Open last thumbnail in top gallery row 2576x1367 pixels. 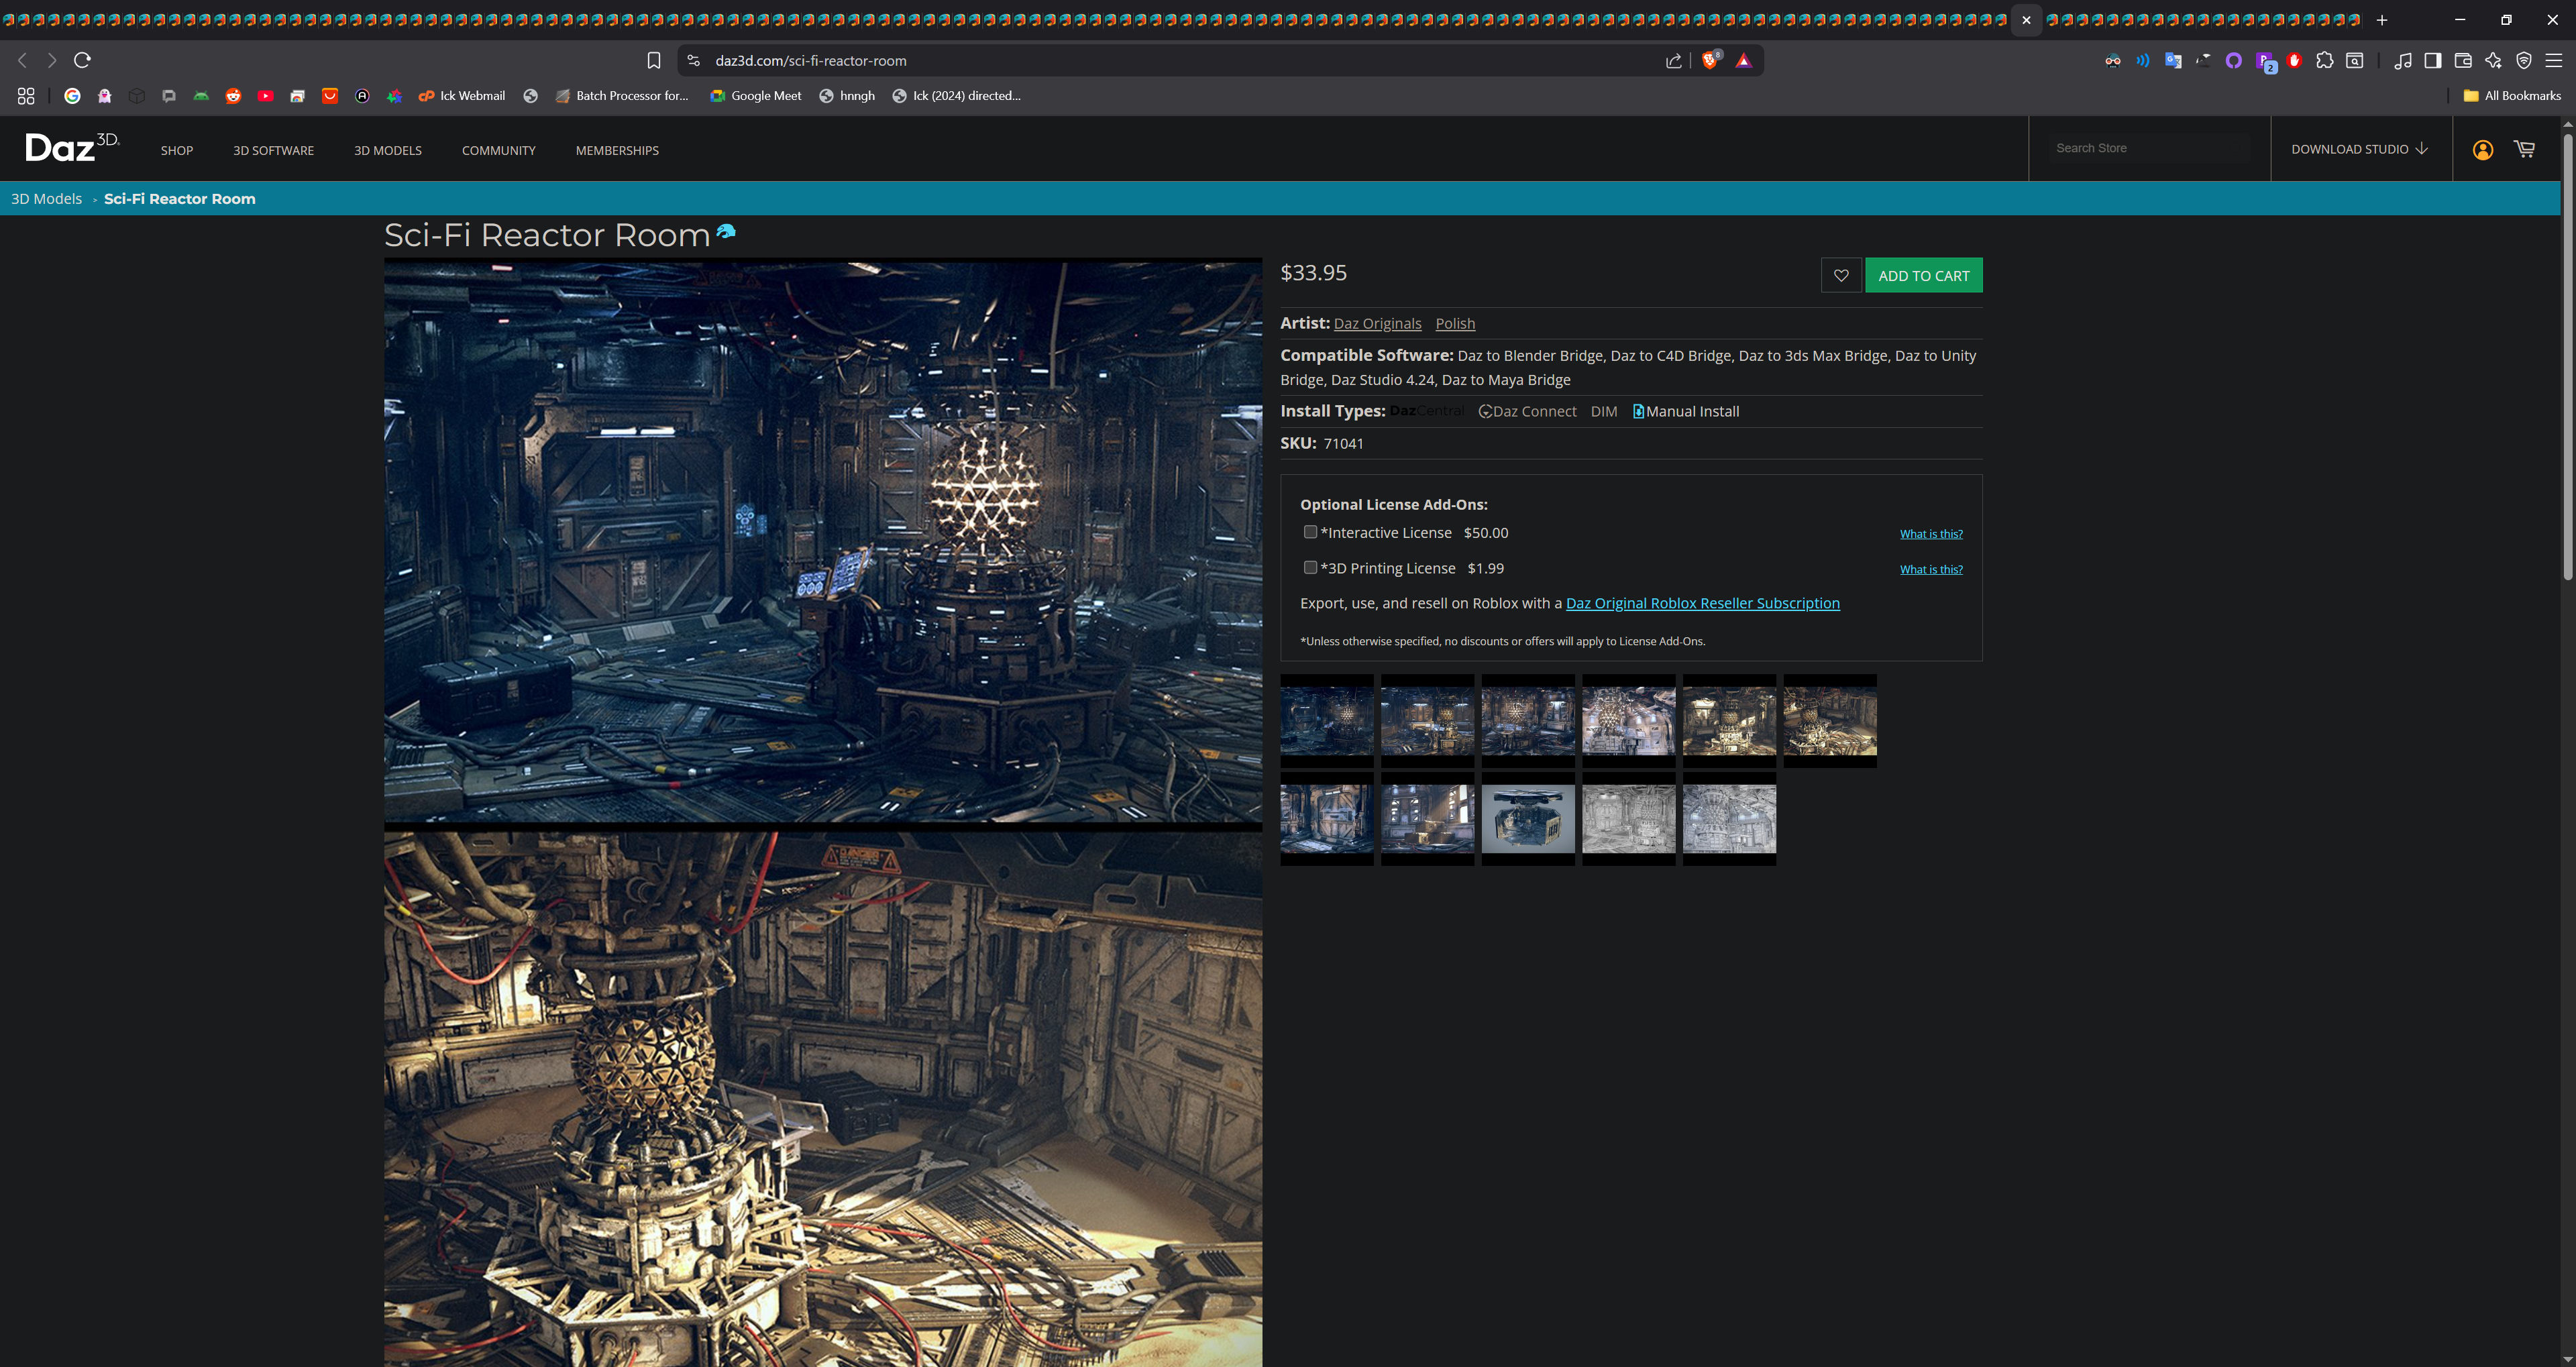pos(1830,721)
